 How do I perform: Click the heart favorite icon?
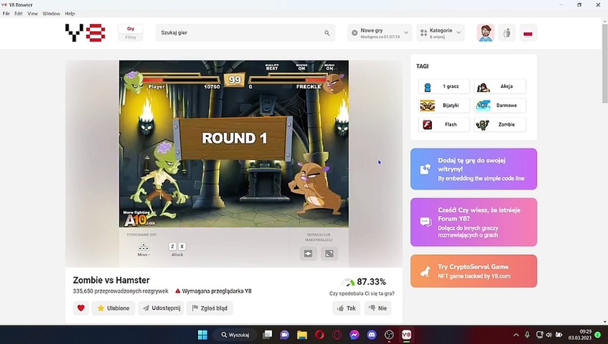[81, 308]
